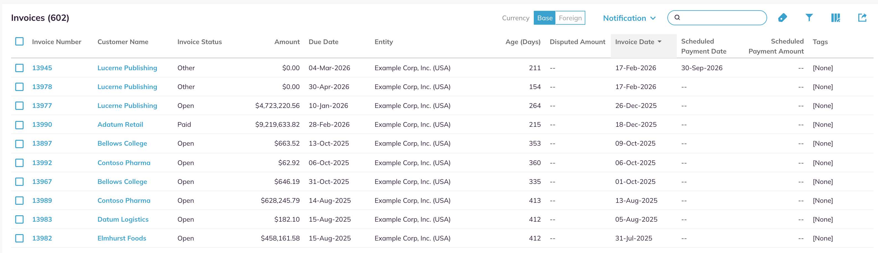Check the box for invoice 13945
Image resolution: width=878 pixels, height=253 pixels.
tap(19, 68)
